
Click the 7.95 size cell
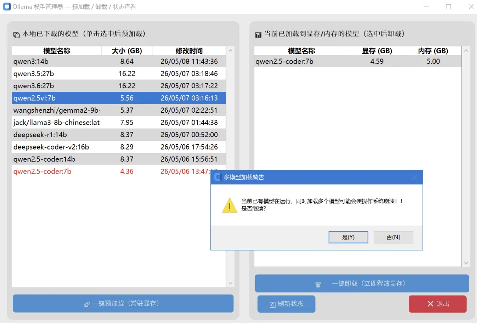coord(127,122)
